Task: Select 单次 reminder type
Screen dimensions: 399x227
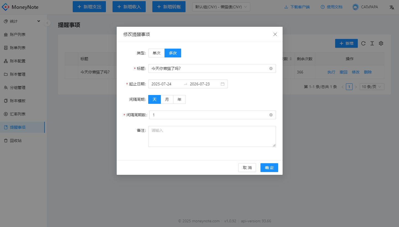Action: (x=157, y=53)
